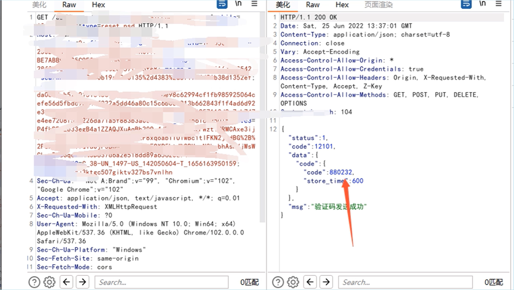Go to next match in request panel
Image resolution: width=514 pixels, height=290 pixels.
pyautogui.click(x=82, y=282)
